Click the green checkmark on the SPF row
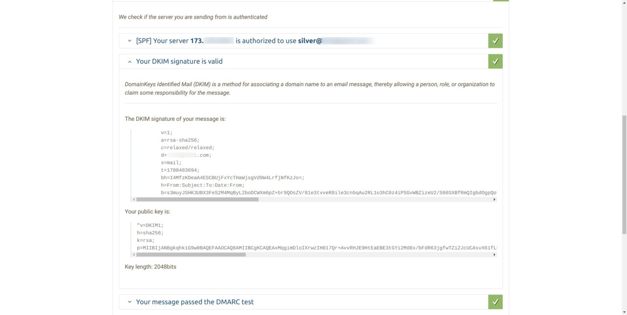This screenshot has height=315, width=627. [495, 40]
